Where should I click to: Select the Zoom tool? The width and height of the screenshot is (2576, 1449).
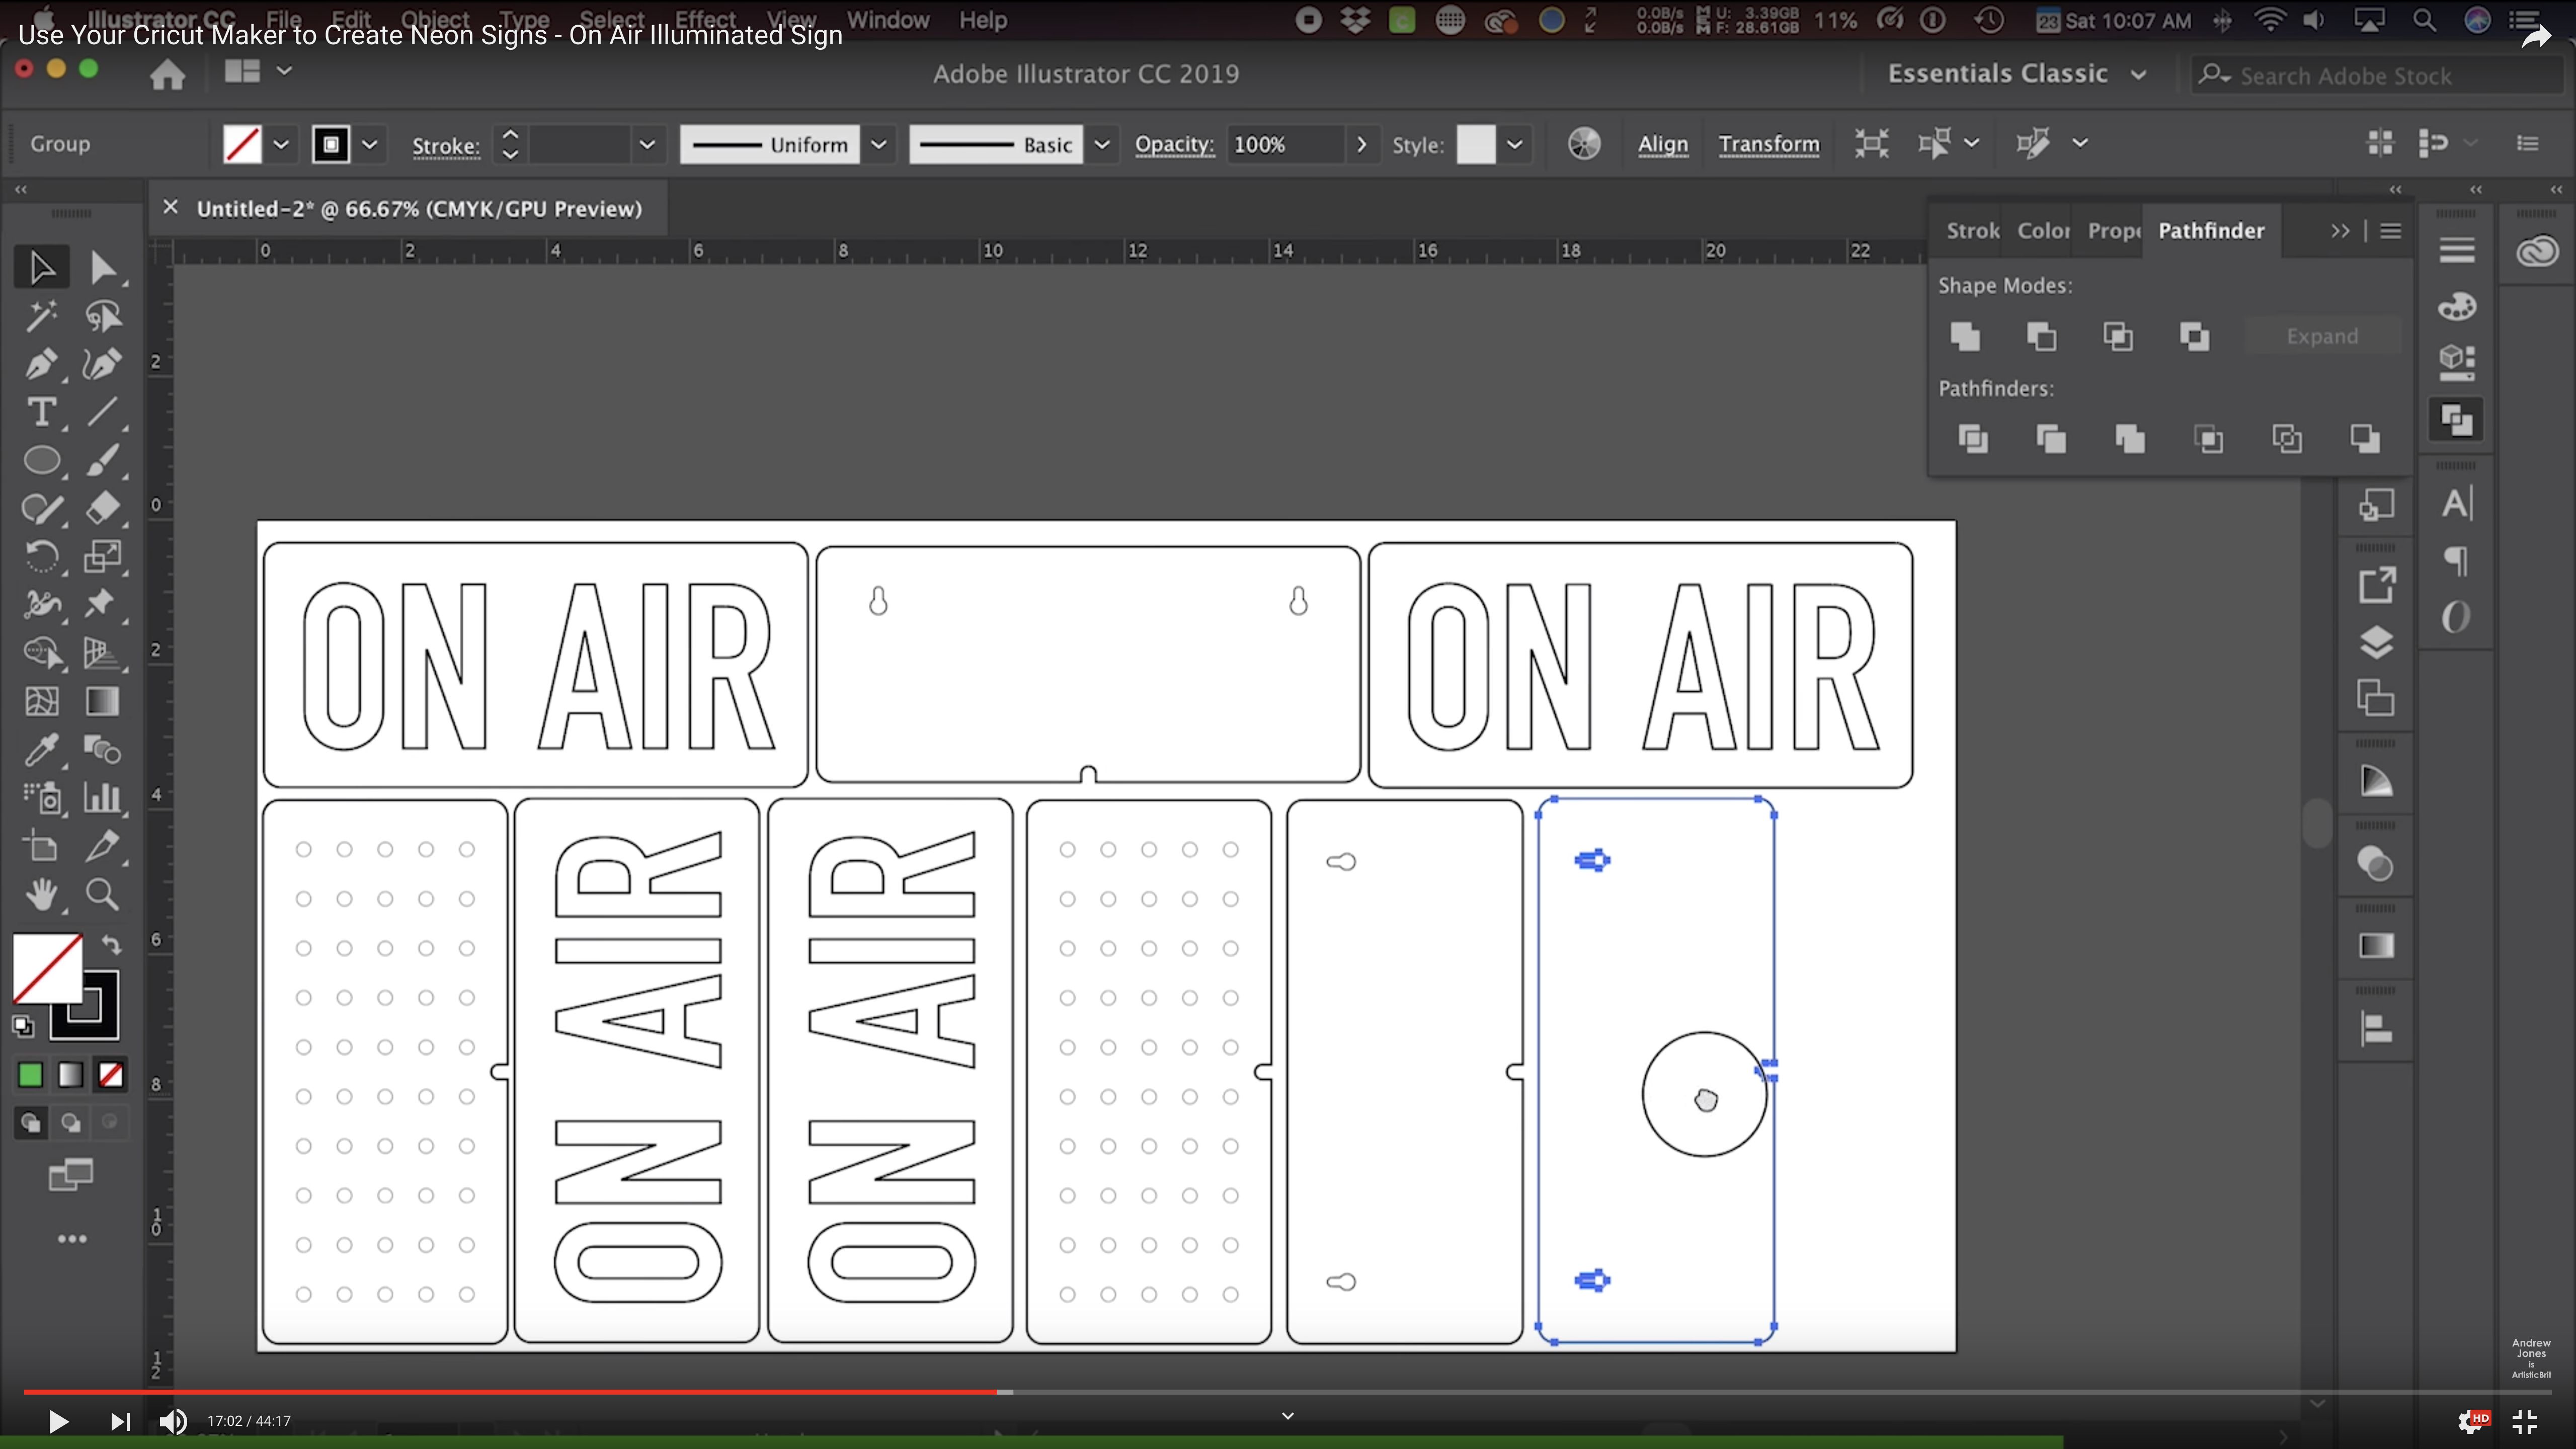(x=102, y=894)
